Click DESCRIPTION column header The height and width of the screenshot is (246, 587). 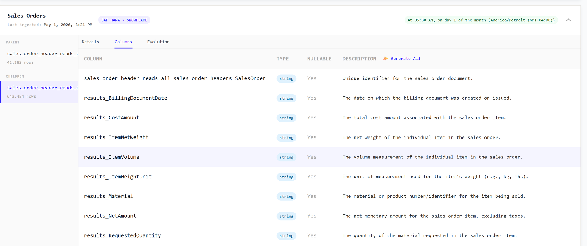(359, 59)
